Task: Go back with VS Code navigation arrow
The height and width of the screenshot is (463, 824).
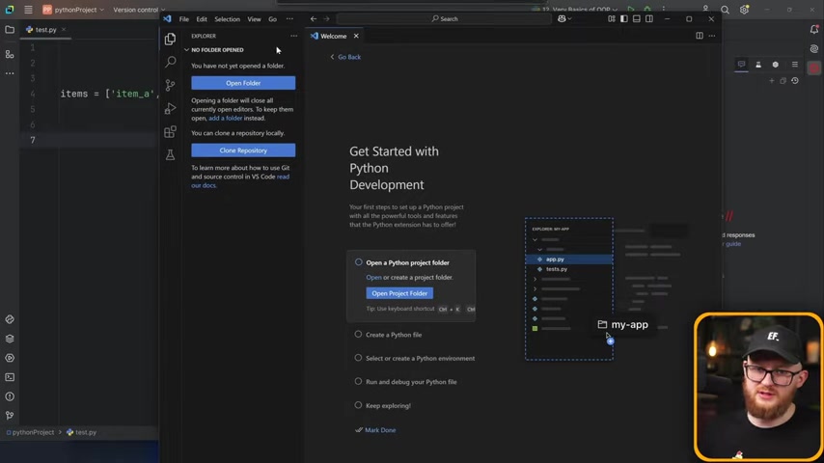Action: [314, 19]
